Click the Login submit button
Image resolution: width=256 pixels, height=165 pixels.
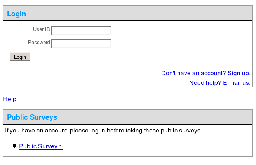tap(20, 57)
